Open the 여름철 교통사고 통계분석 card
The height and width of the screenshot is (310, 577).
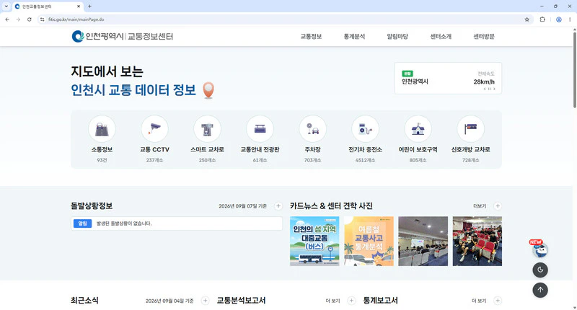(x=369, y=242)
